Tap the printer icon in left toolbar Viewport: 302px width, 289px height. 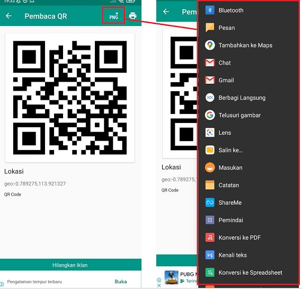tap(132, 16)
